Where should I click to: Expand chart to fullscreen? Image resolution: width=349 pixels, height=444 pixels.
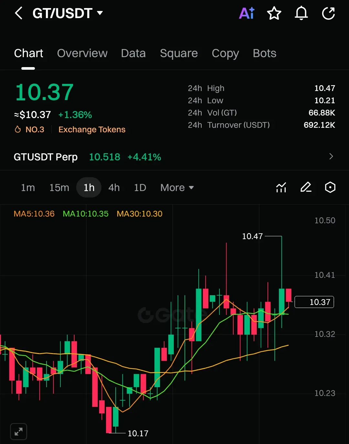[x=19, y=431]
